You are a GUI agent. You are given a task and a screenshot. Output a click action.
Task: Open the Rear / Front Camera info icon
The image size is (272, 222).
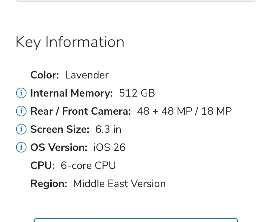coord(21,111)
